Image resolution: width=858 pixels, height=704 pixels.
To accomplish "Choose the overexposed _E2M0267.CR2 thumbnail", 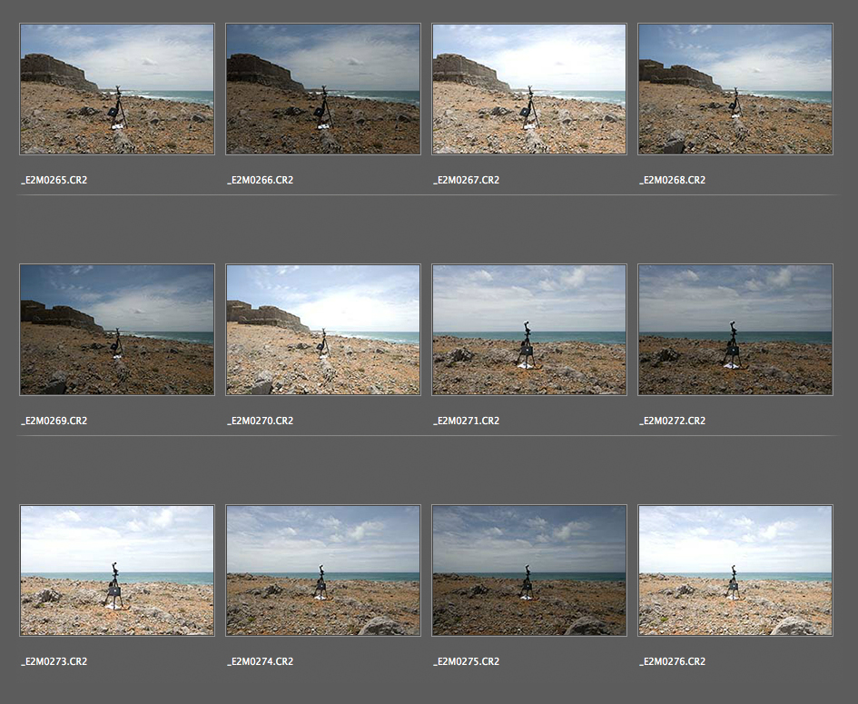I will pyautogui.click(x=529, y=89).
